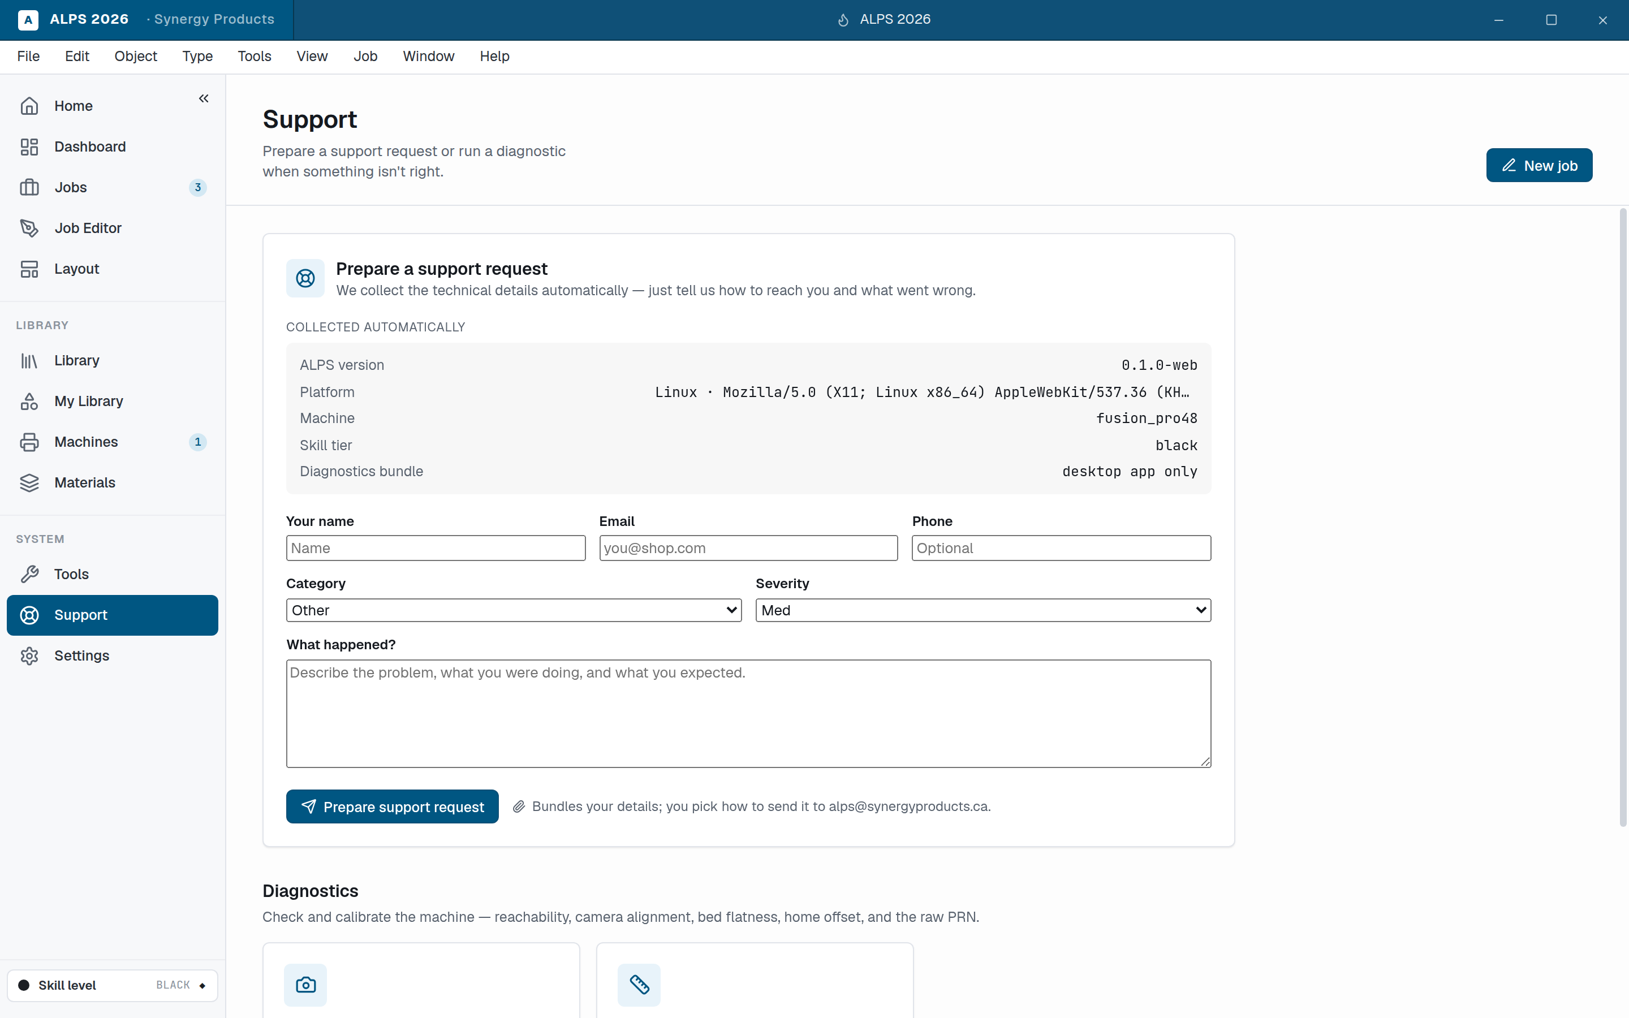Navigate to Job Editor
This screenshot has width=1629, height=1018.
coord(113,228)
